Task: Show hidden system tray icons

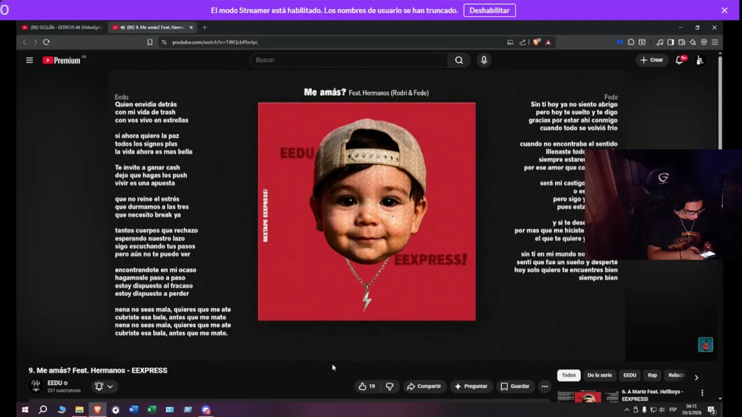Action: pyautogui.click(x=627, y=409)
